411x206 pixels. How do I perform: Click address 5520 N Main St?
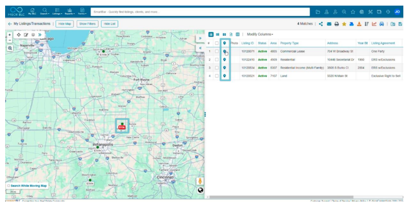click(x=337, y=76)
